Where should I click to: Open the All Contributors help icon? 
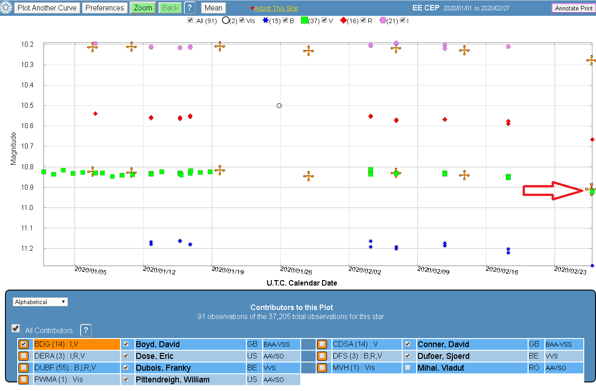tap(86, 330)
